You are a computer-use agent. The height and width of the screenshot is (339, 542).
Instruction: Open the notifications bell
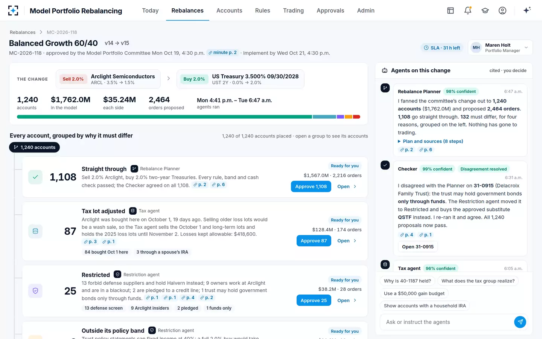468,11
